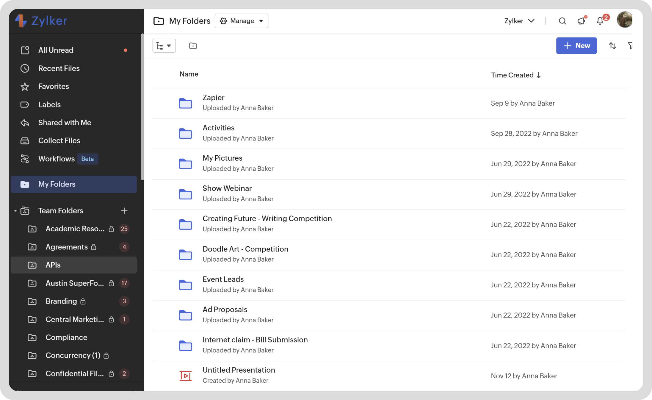The image size is (652, 400).
Task: Click the blue New button
Action: 576,45
